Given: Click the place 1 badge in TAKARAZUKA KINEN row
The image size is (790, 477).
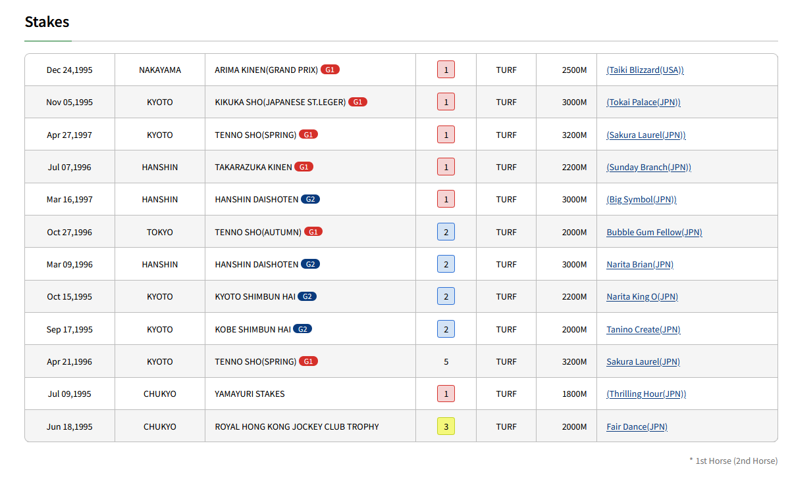Looking at the screenshot, I should 446,167.
